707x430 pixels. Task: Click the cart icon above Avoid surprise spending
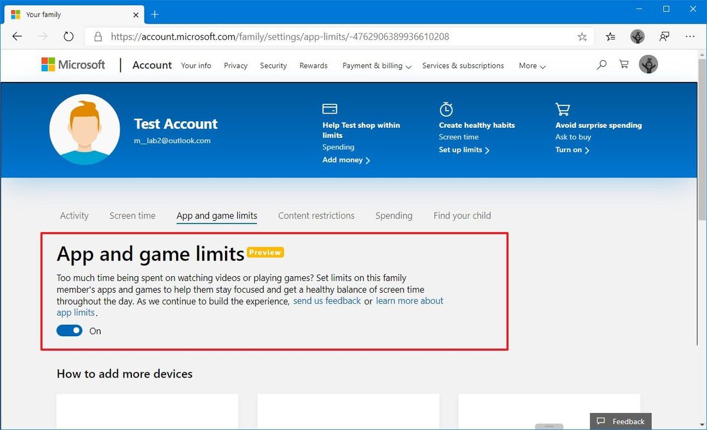563,108
